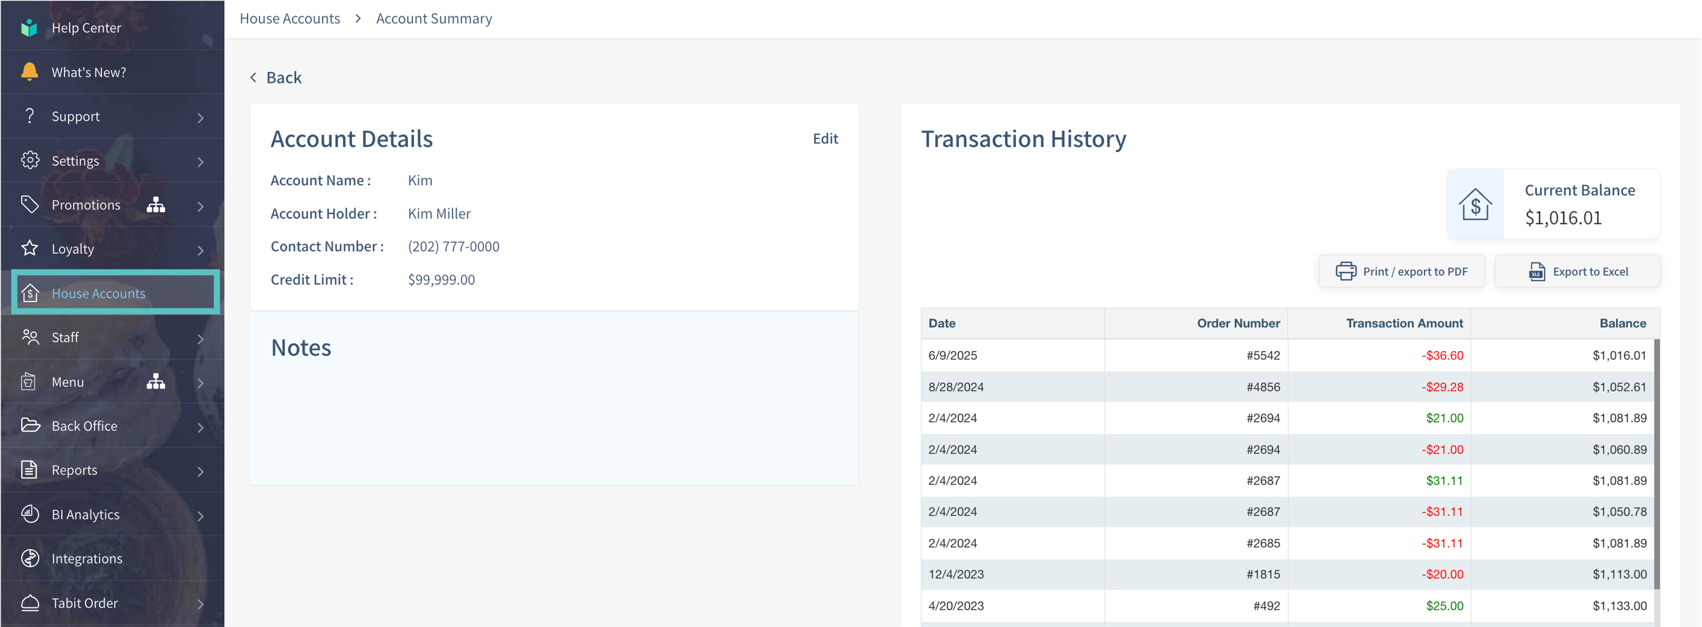The width and height of the screenshot is (1702, 627).
Task: Click House Accounts breadcrumb link
Action: (290, 18)
